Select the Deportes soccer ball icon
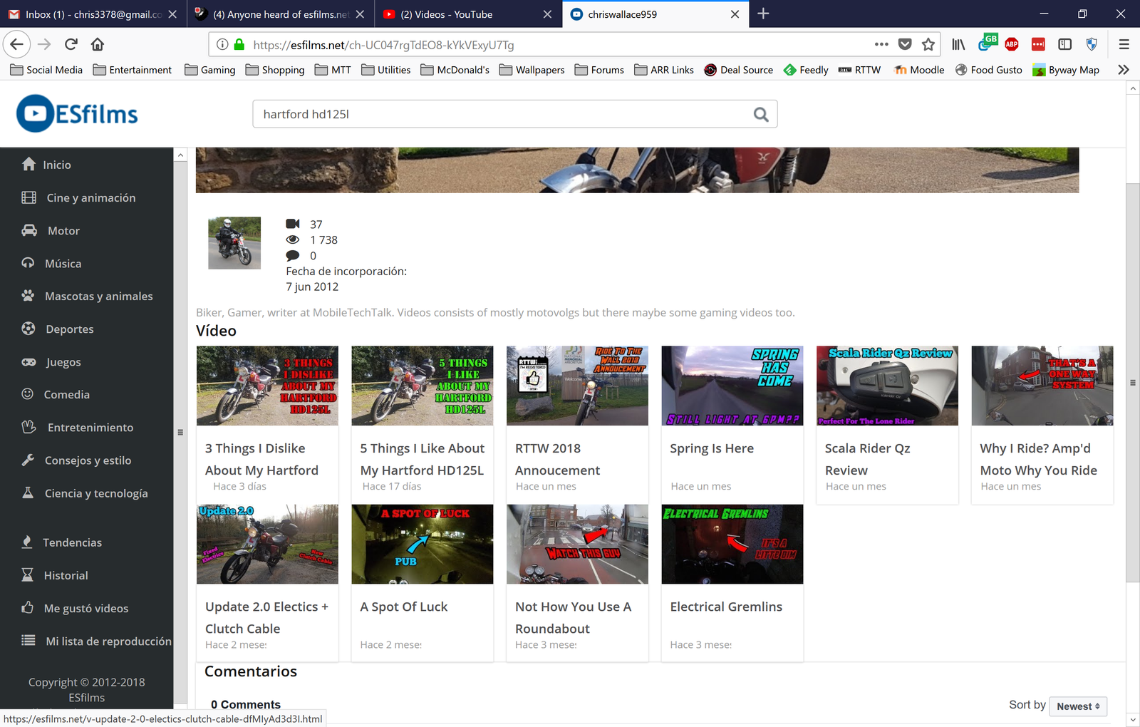 [28, 329]
